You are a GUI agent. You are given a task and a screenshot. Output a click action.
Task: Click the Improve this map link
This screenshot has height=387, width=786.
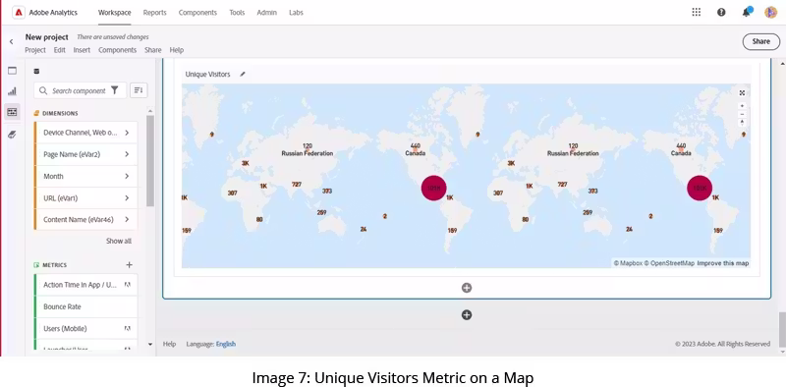[723, 263]
